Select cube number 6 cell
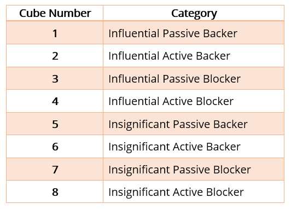Screen dimensions: 291x209 pyautogui.click(x=55, y=147)
